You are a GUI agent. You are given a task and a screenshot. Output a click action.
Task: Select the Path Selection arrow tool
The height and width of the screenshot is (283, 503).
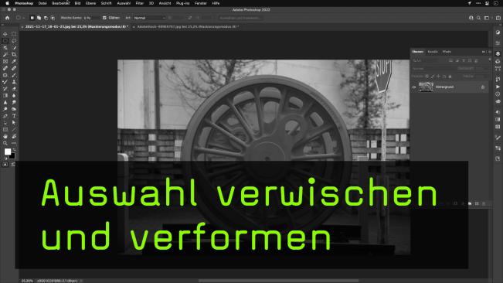pyautogui.click(x=14, y=123)
